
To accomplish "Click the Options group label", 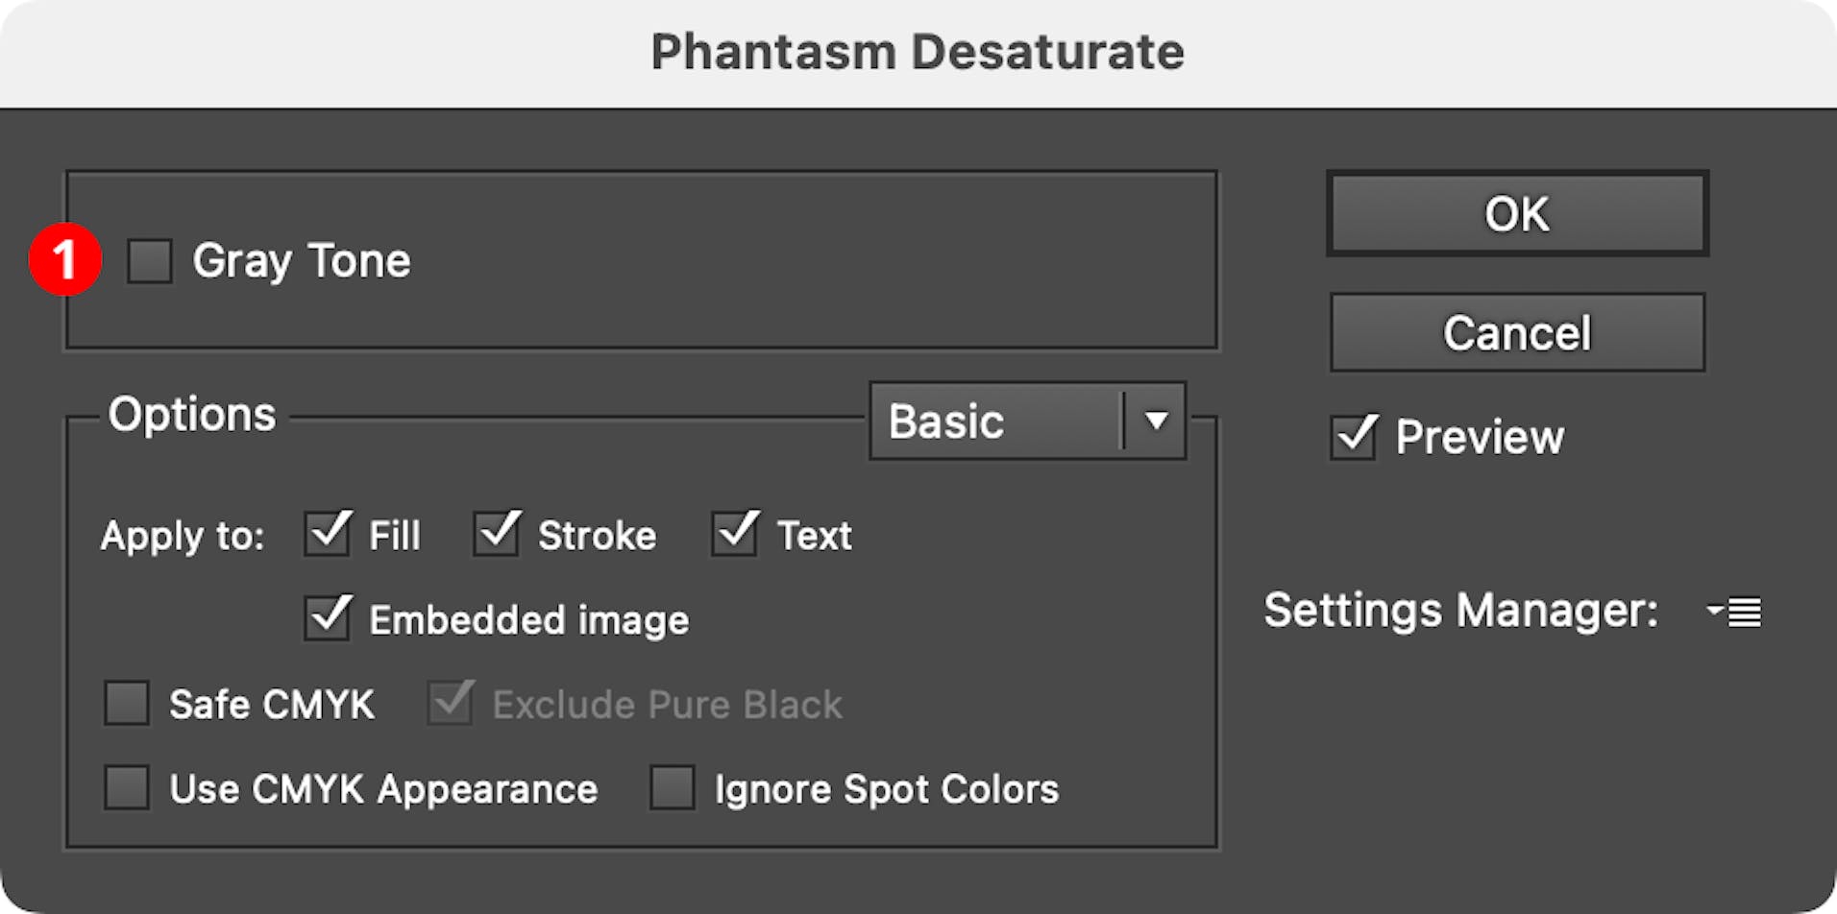I will click(191, 413).
